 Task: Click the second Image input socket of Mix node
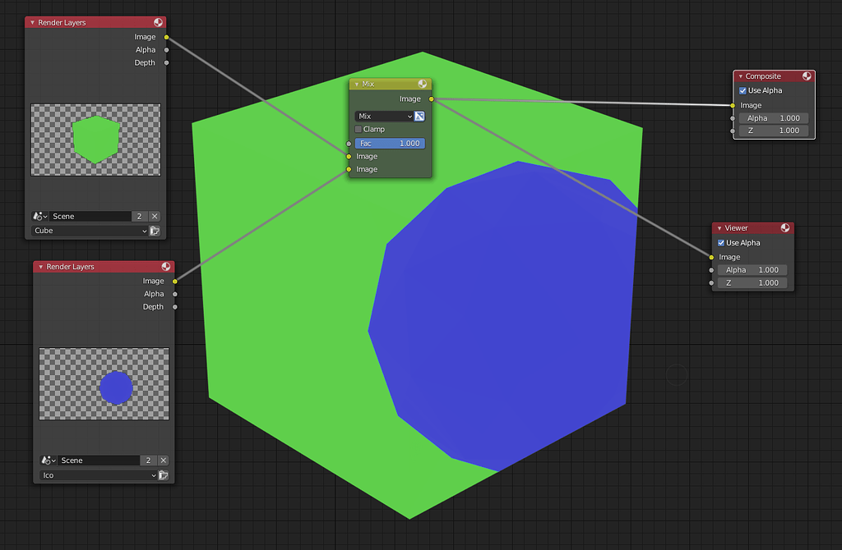click(x=349, y=169)
